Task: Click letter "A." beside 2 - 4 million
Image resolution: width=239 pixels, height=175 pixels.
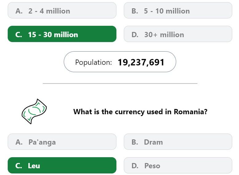Action: click(19, 11)
